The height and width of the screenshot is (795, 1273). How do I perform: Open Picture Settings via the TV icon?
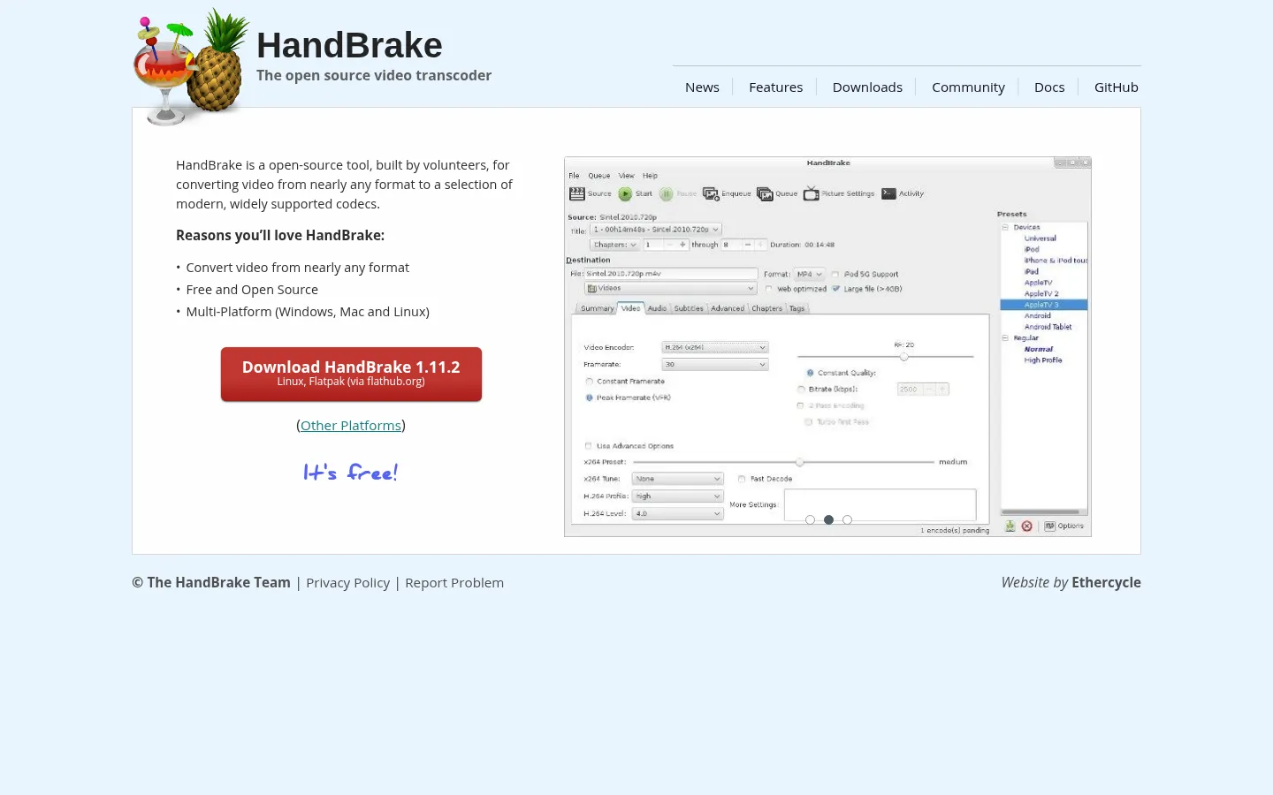click(x=811, y=193)
